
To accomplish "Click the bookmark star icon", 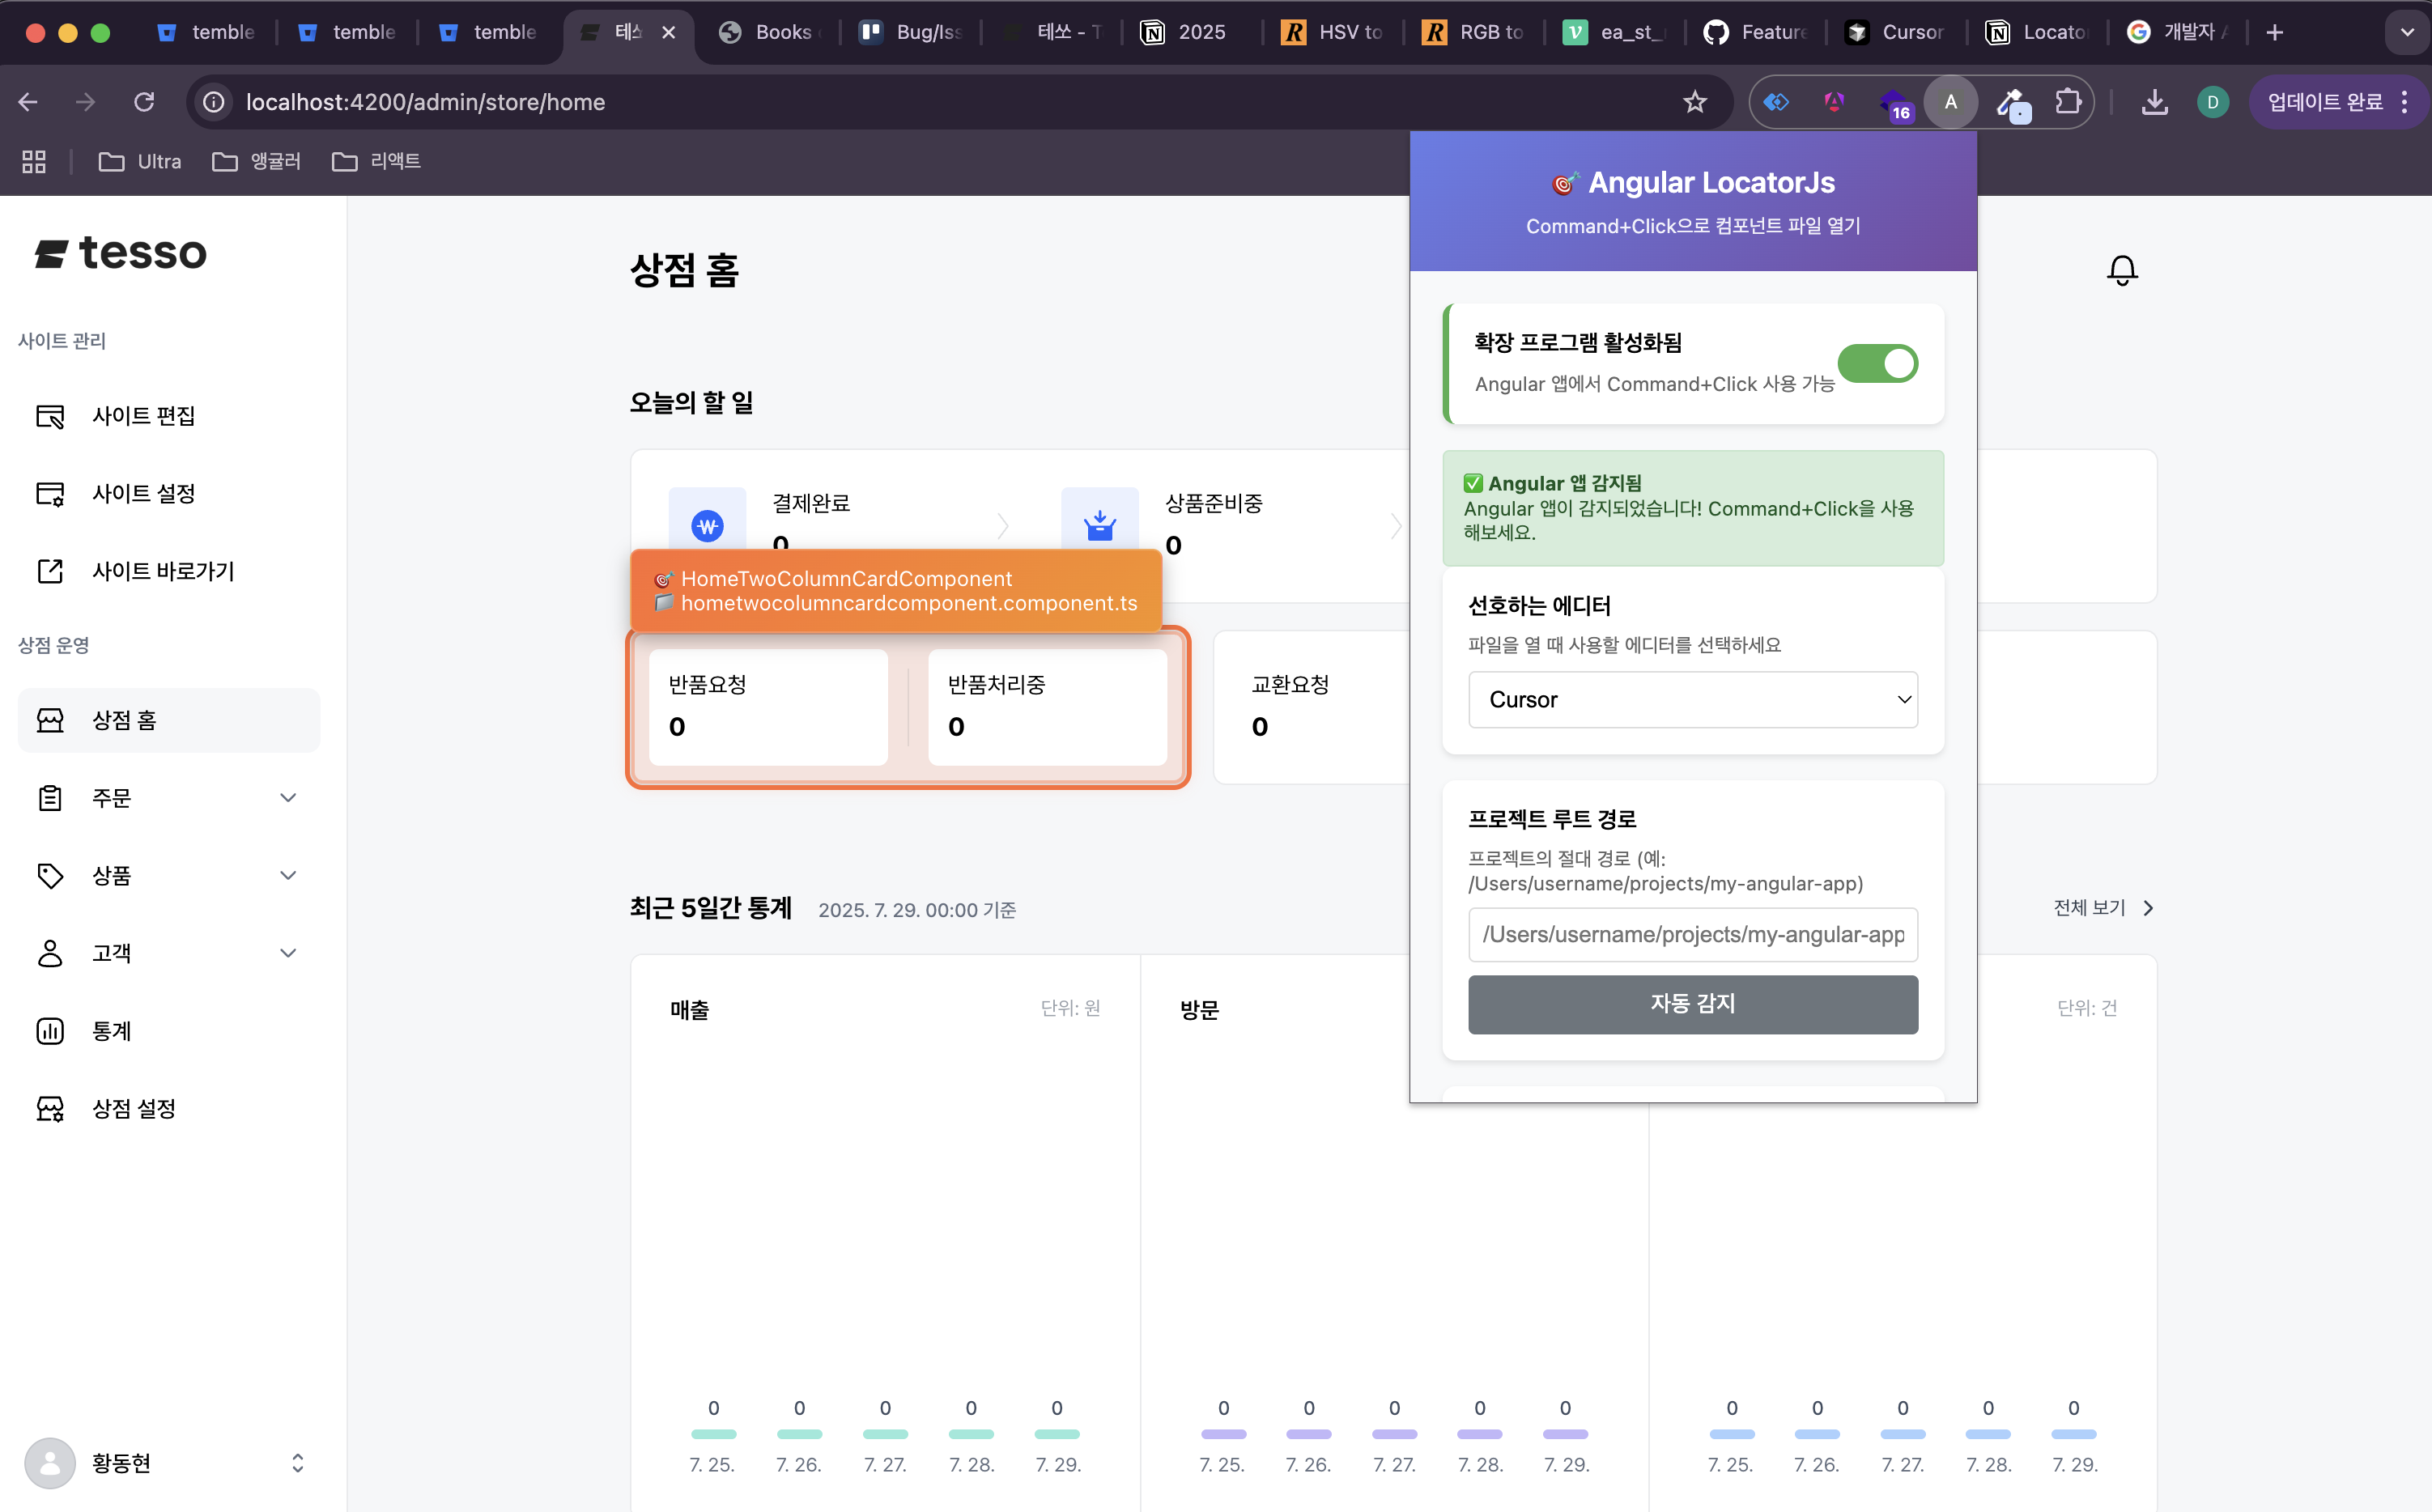I will pos(1694,102).
